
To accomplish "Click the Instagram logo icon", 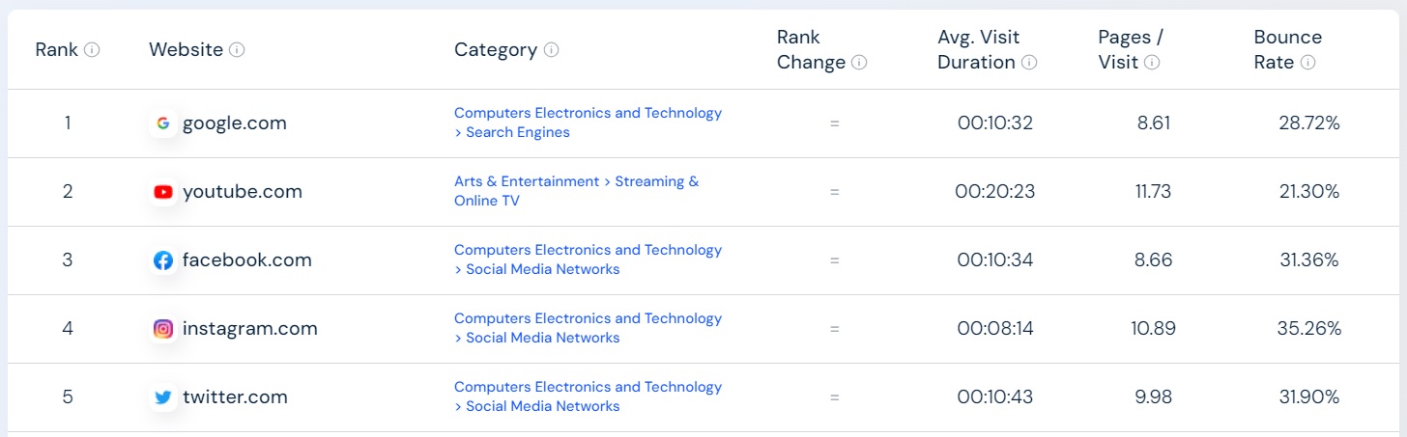I will [x=163, y=329].
